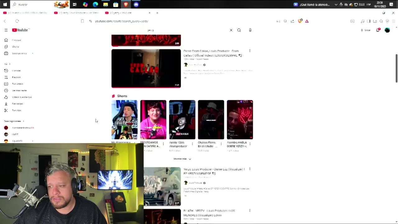Screen dimensions: 398x224
Task: Click the YouTube search field
Action: (187, 30)
